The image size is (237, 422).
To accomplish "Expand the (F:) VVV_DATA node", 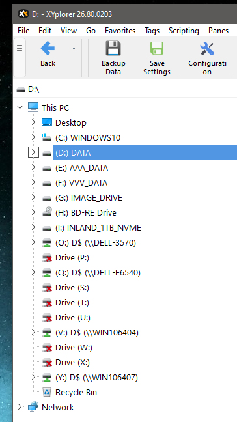I will [33, 182].
